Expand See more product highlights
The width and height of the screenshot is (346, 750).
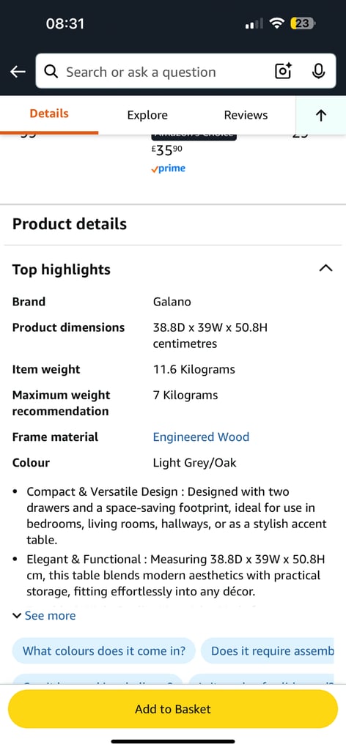[x=44, y=615]
